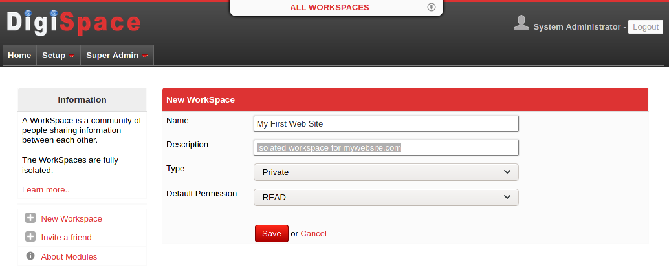Cancel workspace creation
This screenshot has height=270, width=669.
click(314, 233)
